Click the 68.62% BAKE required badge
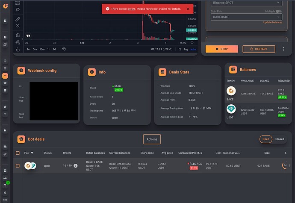The width and height of the screenshot is (295, 203). (282, 97)
